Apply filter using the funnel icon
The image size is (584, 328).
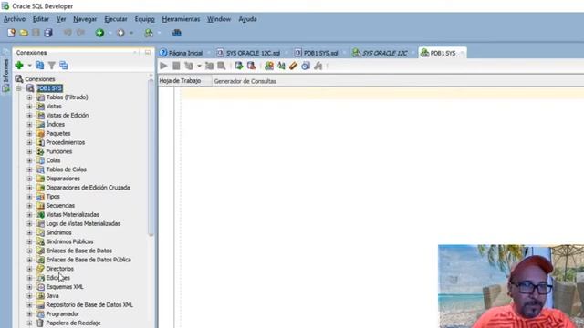(52, 66)
